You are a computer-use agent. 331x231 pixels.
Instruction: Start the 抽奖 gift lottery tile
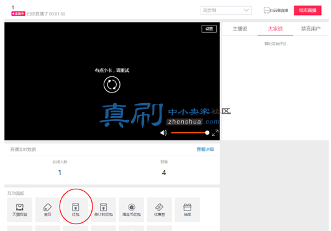[188, 210]
